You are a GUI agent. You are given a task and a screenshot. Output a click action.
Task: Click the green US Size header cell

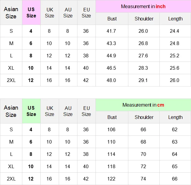(31, 111)
